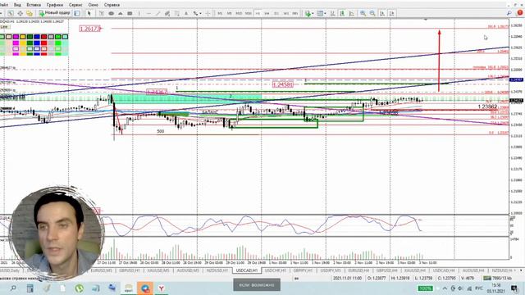
Task: Toggle chart shift from right border
Action: click(392, 13)
